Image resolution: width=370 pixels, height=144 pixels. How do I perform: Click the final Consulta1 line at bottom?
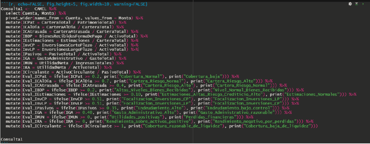12,139
